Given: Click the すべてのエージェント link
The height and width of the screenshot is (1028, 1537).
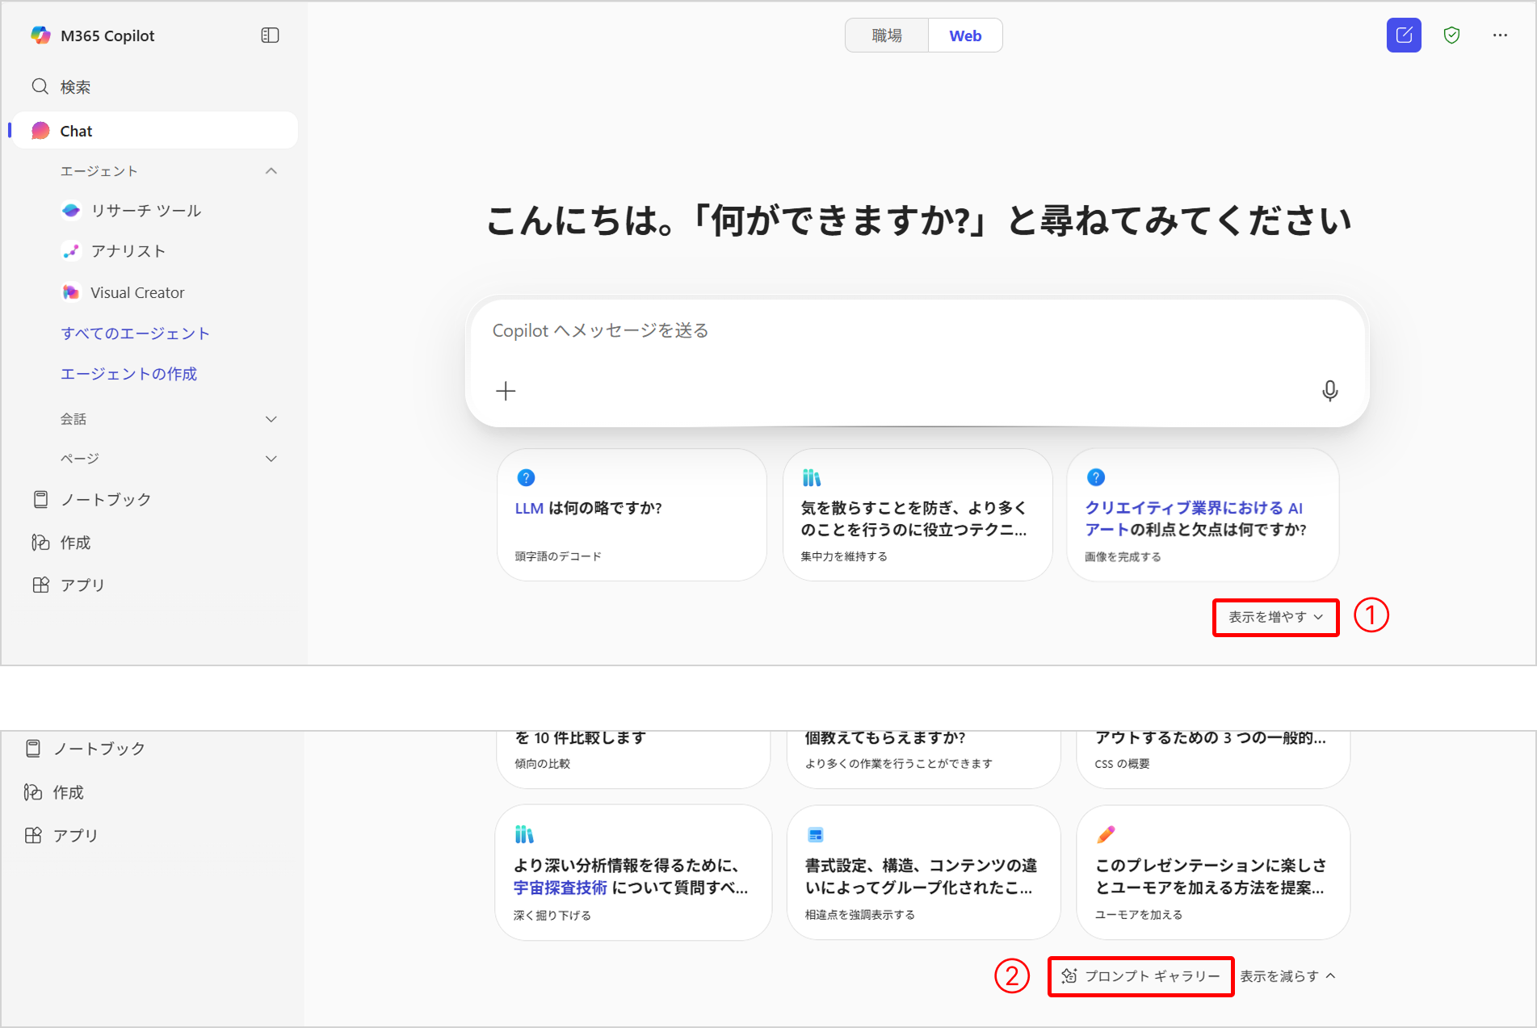Looking at the screenshot, I should tap(135, 334).
